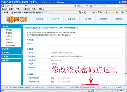The width and height of the screenshot is (127, 92).
Task: Go forward with the browser Forward arrow
Action: 6,6
